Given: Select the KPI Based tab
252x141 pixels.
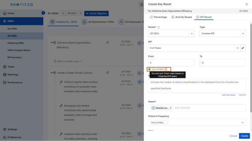Looking at the screenshot, I should 204,17.
